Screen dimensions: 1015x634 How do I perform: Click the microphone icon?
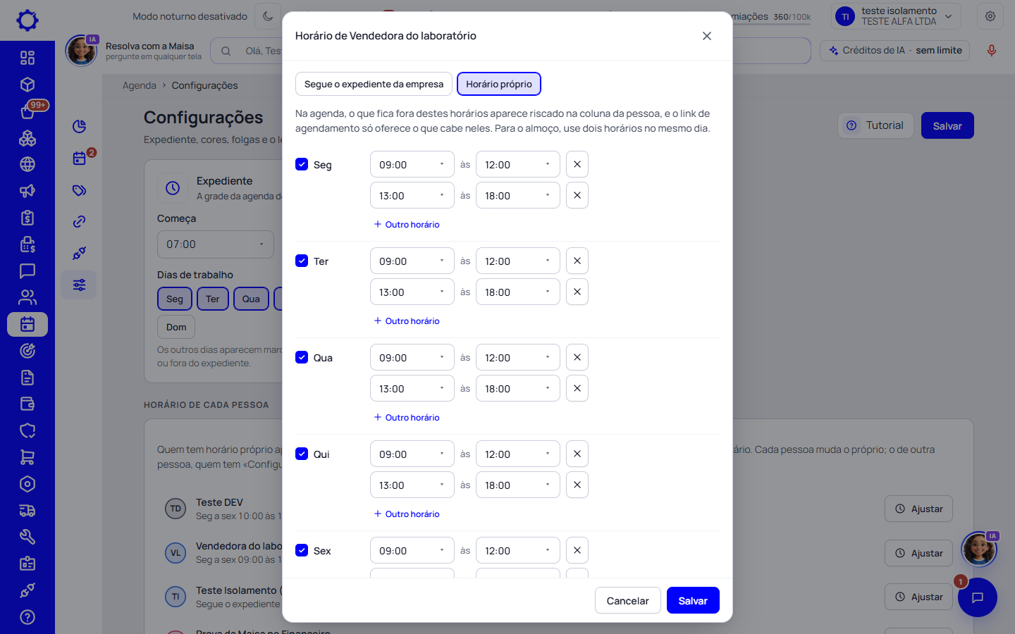tap(992, 51)
